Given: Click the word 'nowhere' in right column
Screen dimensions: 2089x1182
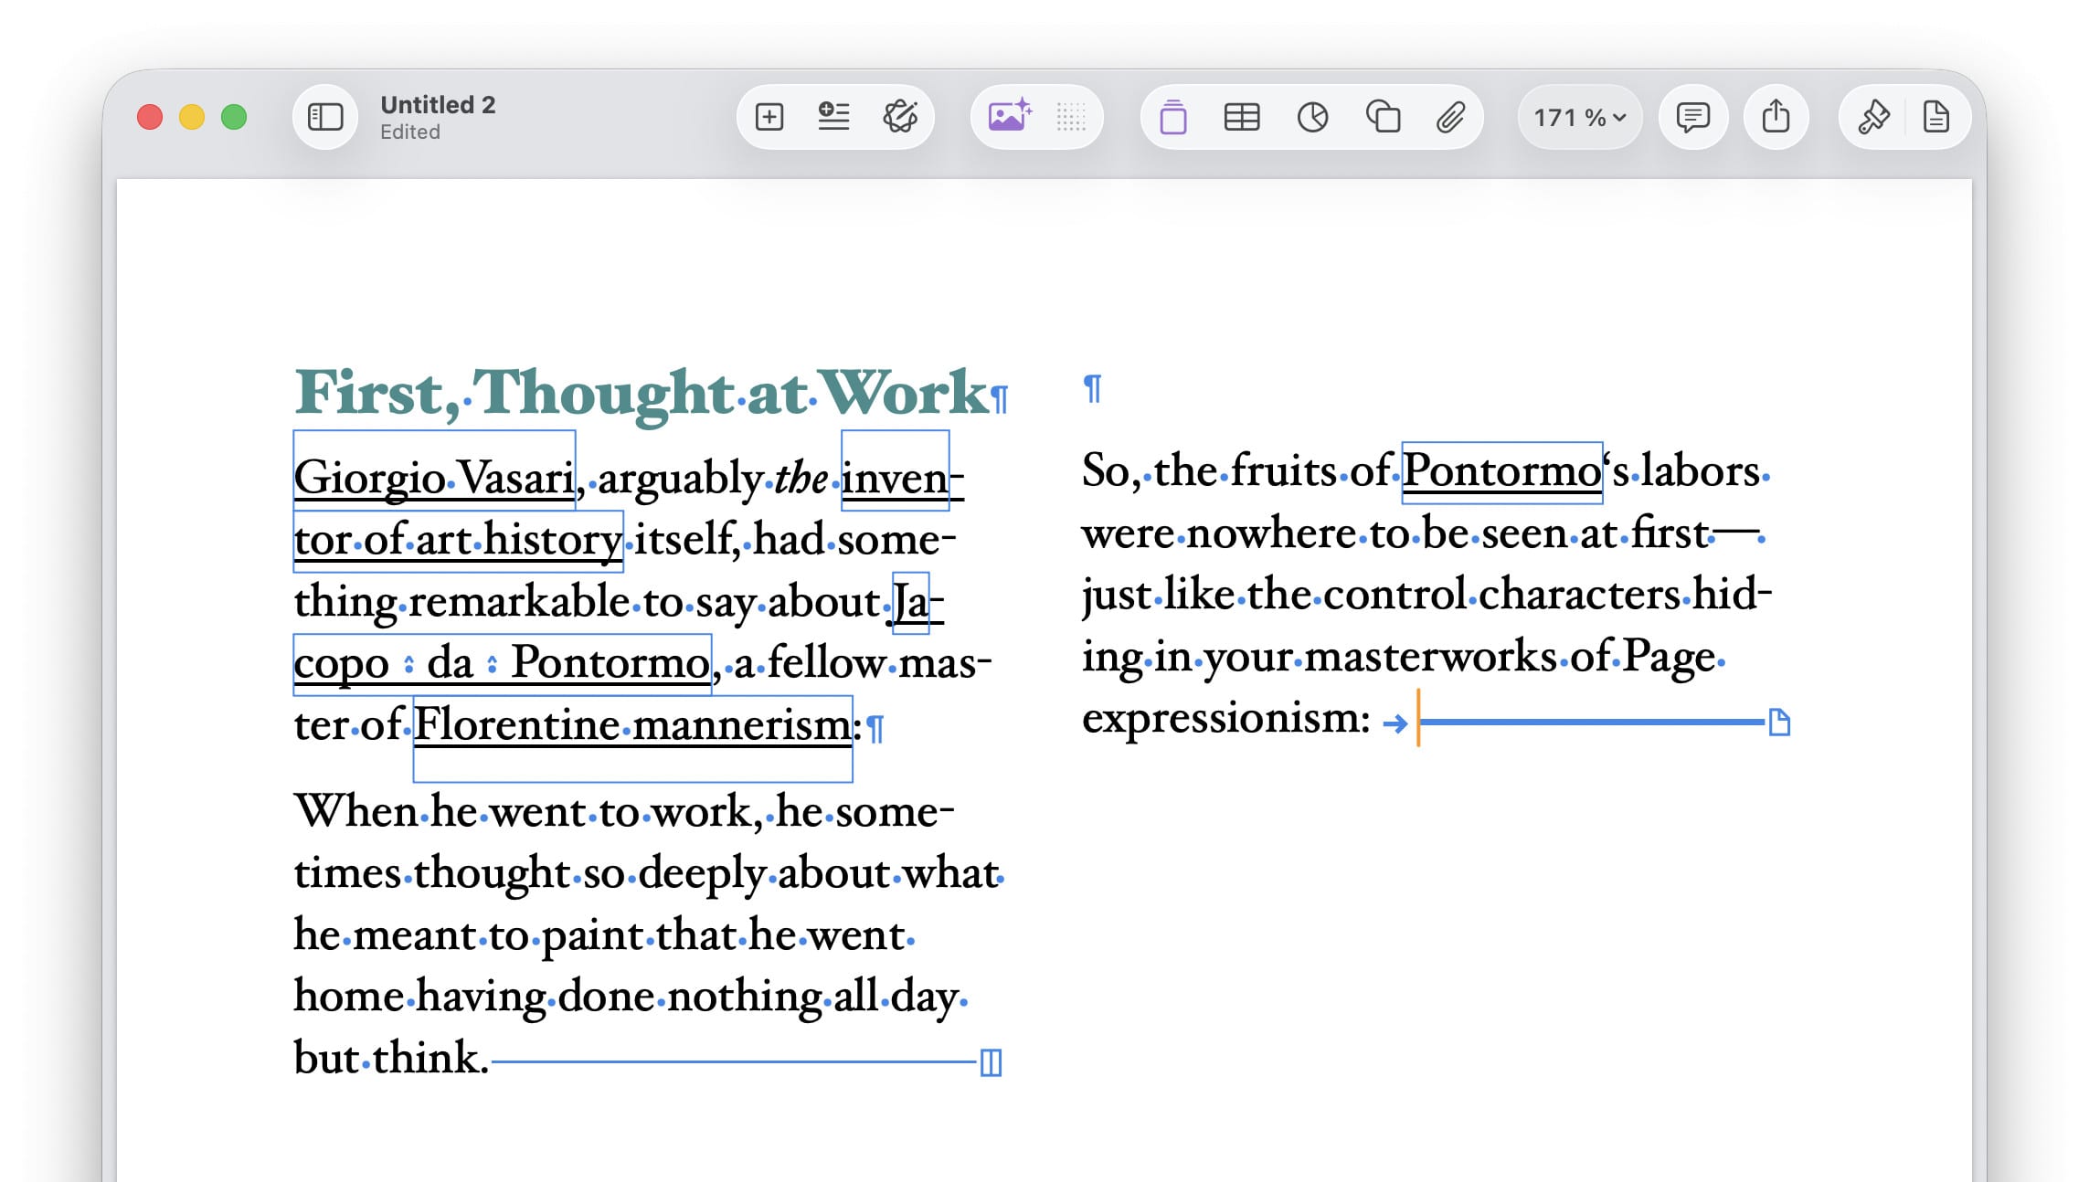Looking at the screenshot, I should pos(1271,533).
